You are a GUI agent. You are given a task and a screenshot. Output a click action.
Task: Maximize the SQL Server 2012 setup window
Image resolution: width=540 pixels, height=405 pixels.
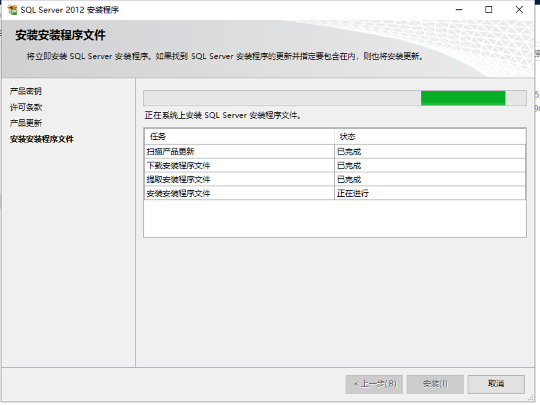(x=489, y=10)
